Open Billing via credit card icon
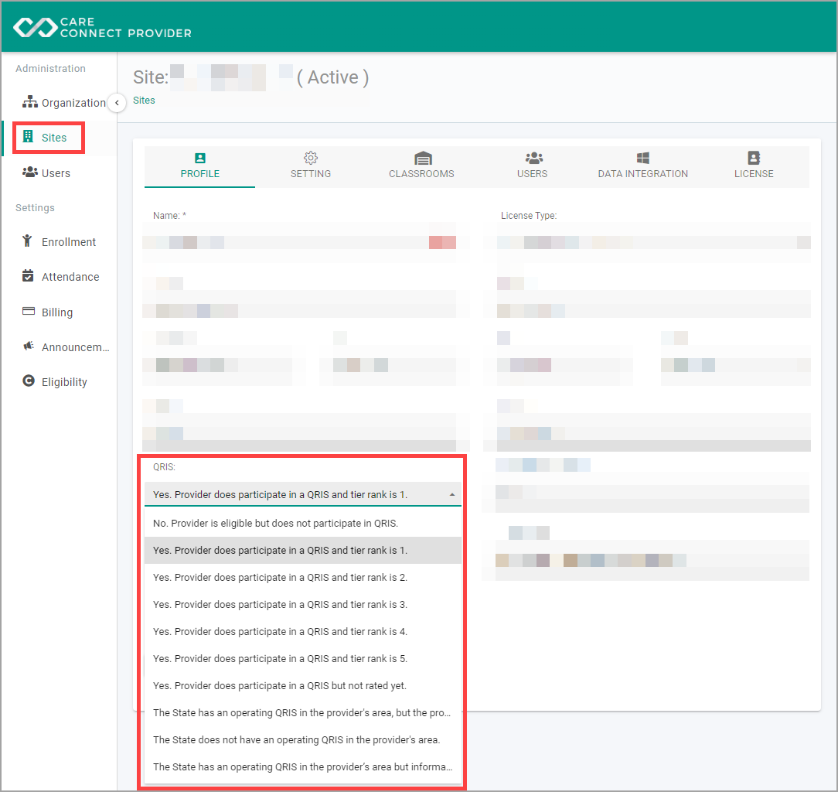Image resolution: width=838 pixels, height=792 pixels. [29, 311]
